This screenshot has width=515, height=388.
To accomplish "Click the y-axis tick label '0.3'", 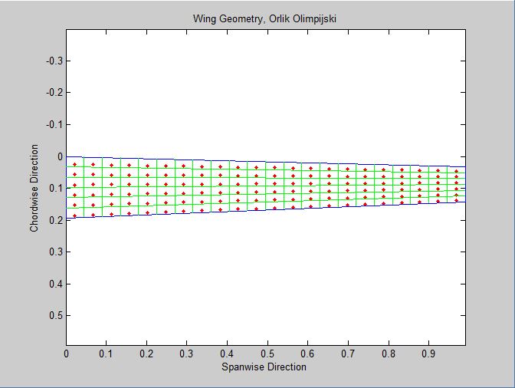I will coord(56,252).
